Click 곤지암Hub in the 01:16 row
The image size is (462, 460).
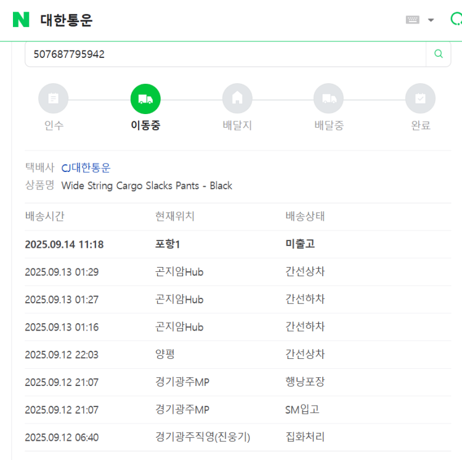[x=179, y=327]
